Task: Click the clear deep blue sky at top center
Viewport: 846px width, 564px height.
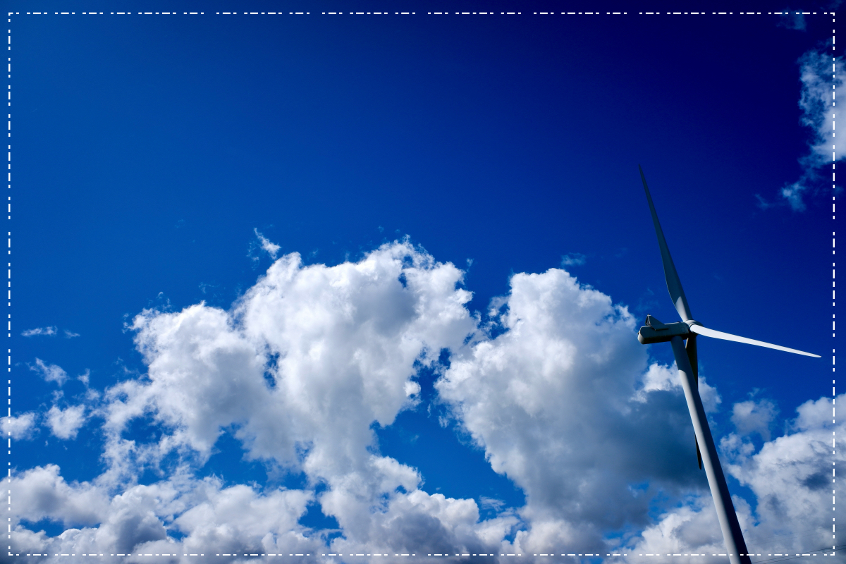Action: point(423,106)
